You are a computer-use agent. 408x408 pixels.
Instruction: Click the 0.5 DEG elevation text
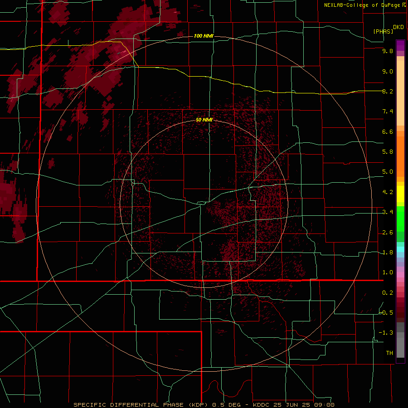227,405
